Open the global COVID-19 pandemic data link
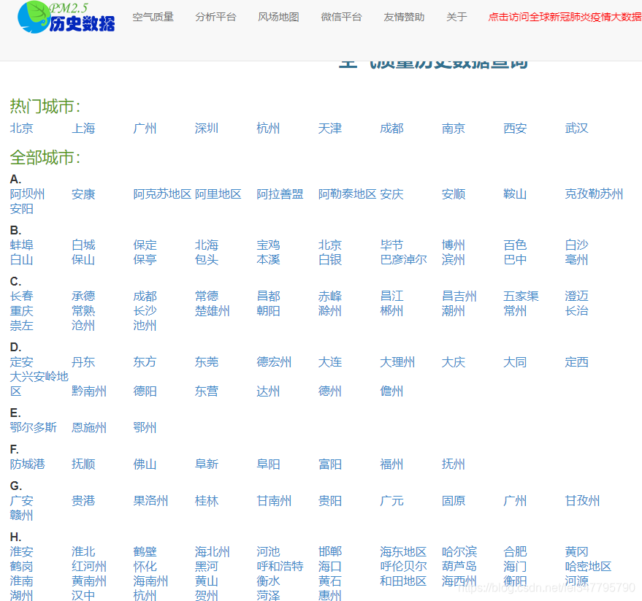Screen dimensions: 642x601 coord(566,17)
